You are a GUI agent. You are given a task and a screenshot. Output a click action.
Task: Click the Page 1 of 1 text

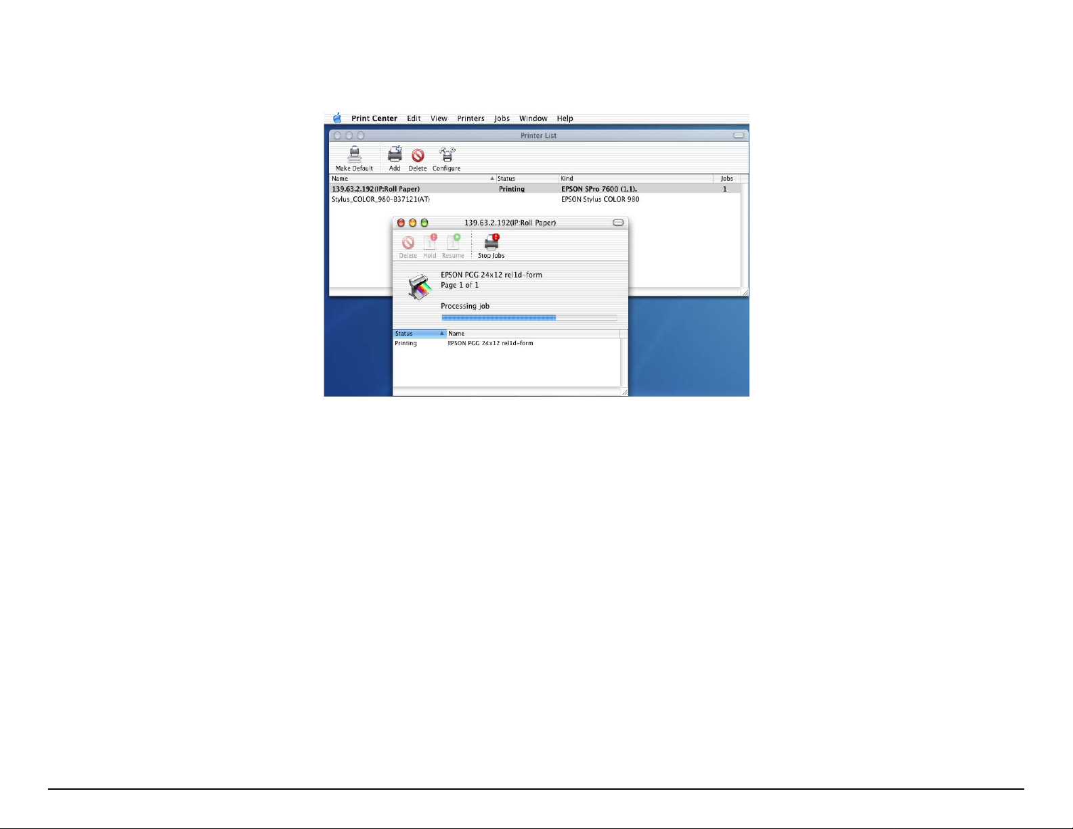[x=460, y=285]
